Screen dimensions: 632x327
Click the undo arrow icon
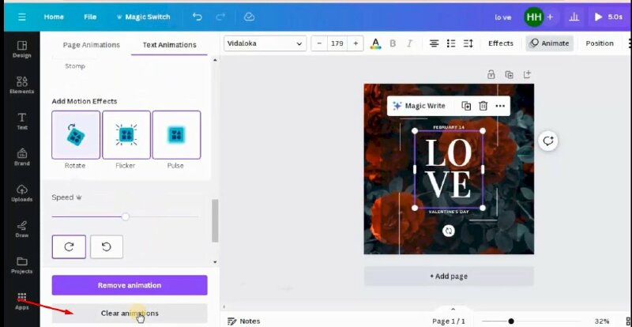(197, 17)
